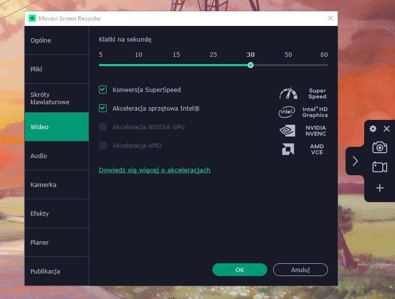Screen dimensions: 395x299
Task: Open the Dowiedz się więcej o akceleracjach link
Action: pyautogui.click(x=155, y=170)
